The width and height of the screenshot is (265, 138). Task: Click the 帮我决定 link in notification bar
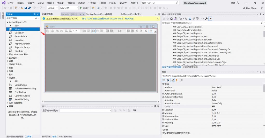coord(129,19)
